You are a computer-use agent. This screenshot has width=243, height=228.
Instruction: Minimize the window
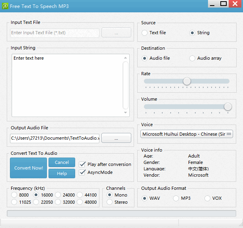(x=212, y=4)
